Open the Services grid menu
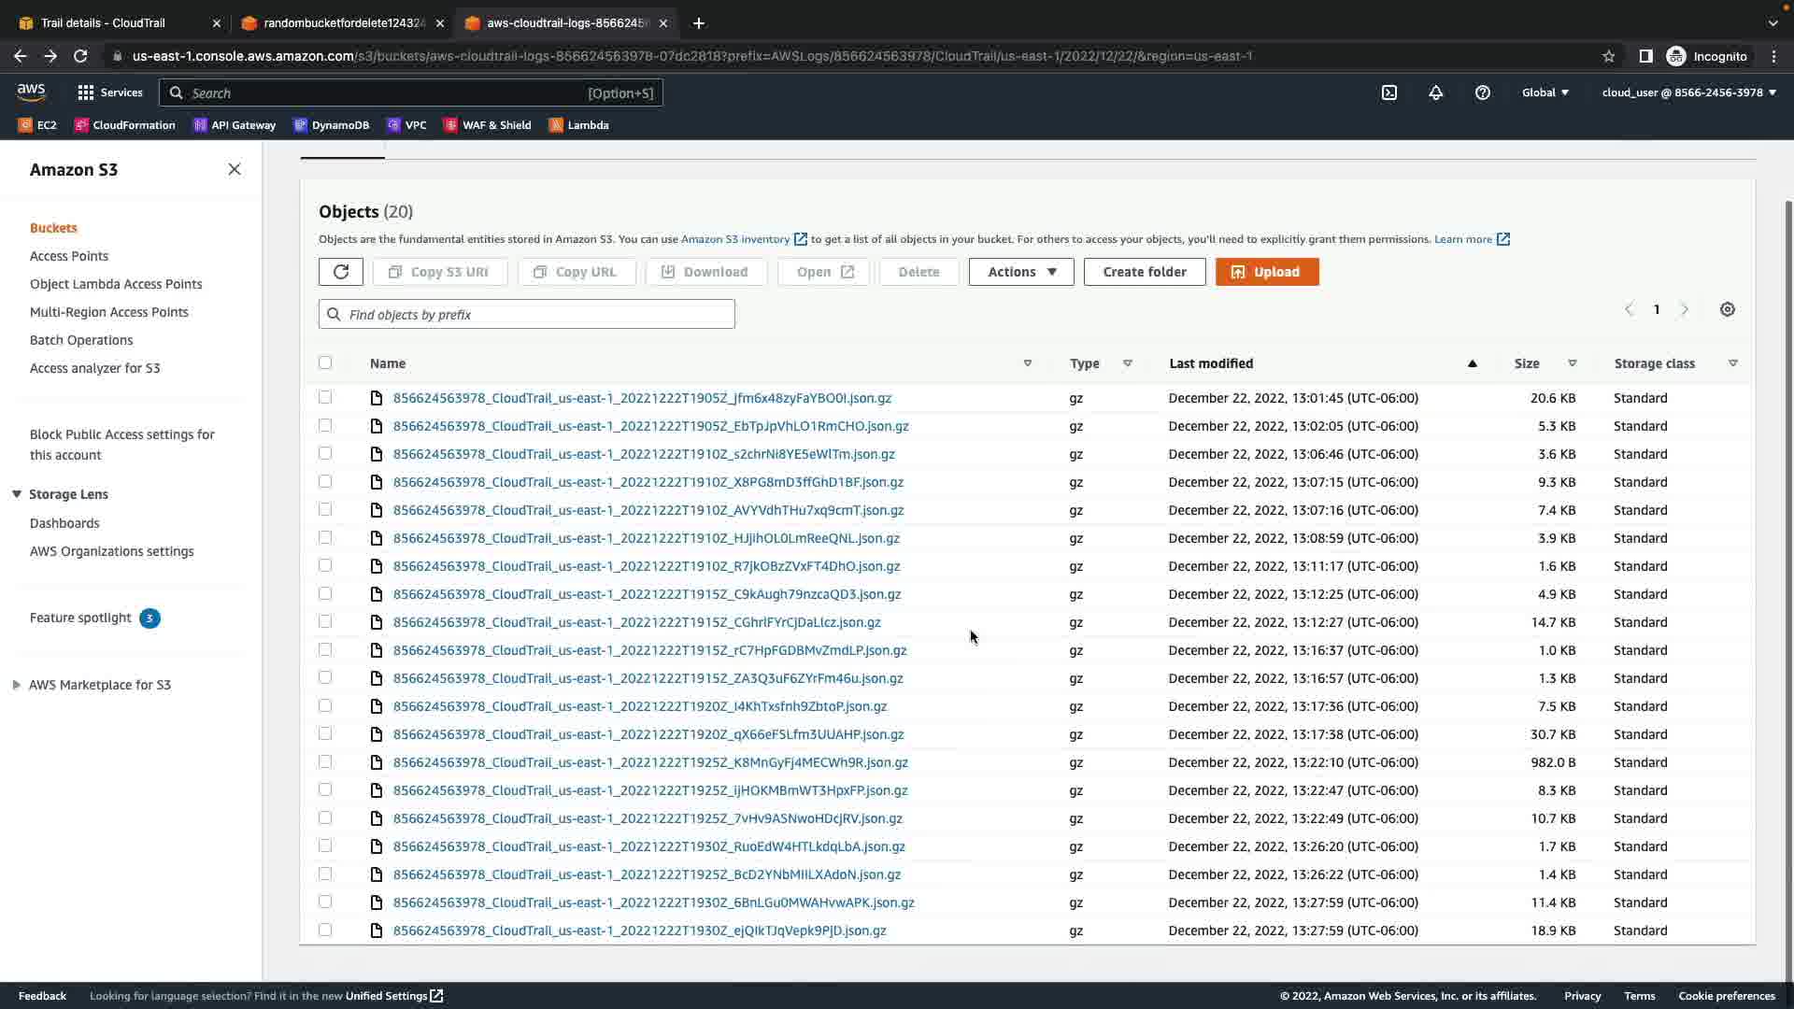 click(x=110, y=92)
